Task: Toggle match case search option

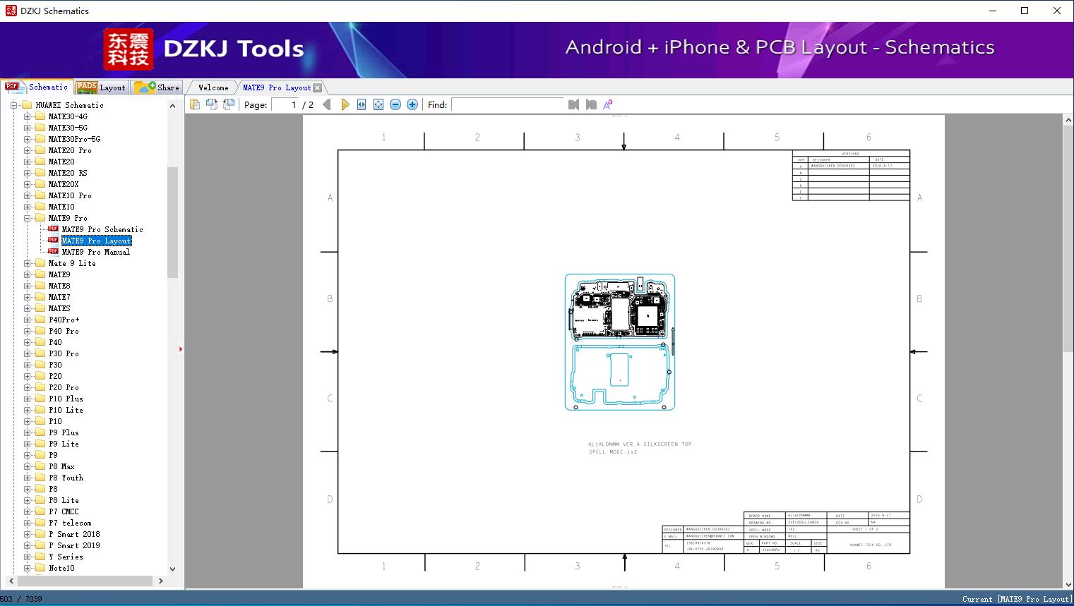Action: point(608,104)
